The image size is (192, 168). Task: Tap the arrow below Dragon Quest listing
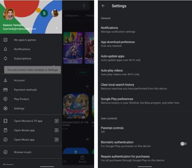pyautogui.click(x=87, y=139)
